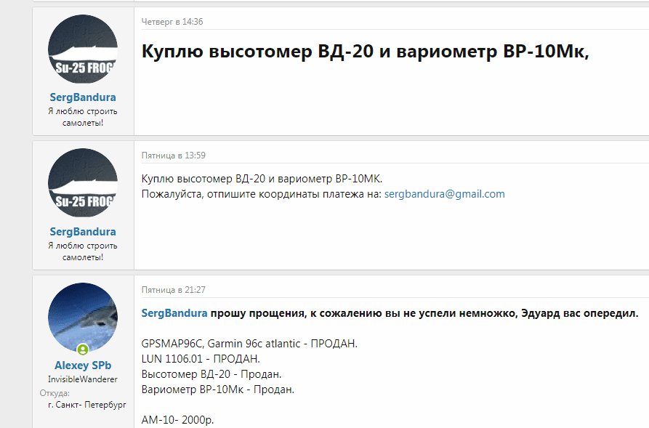Click online status badge on Alexey avatar
Screen dimensions: 649x428
[83, 350]
